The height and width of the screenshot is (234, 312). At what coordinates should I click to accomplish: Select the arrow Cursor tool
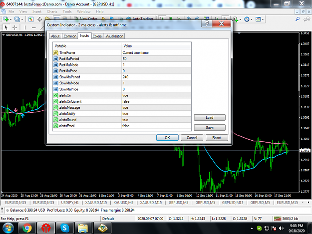(6, 27)
